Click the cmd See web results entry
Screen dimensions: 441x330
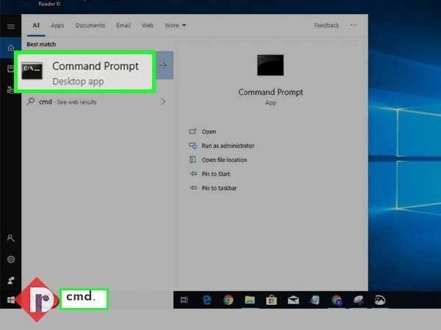pos(96,102)
